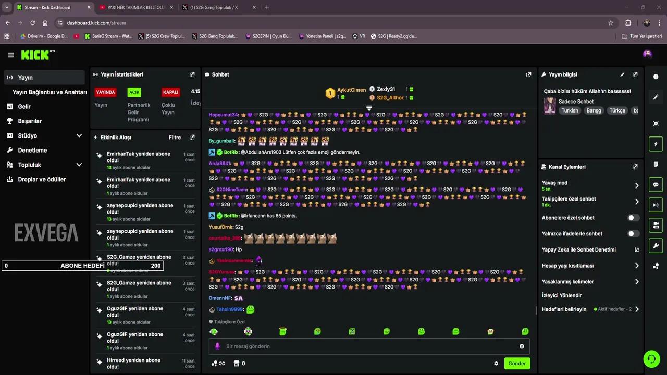Open the hamburger menu beside KICK logo

pos(11,55)
